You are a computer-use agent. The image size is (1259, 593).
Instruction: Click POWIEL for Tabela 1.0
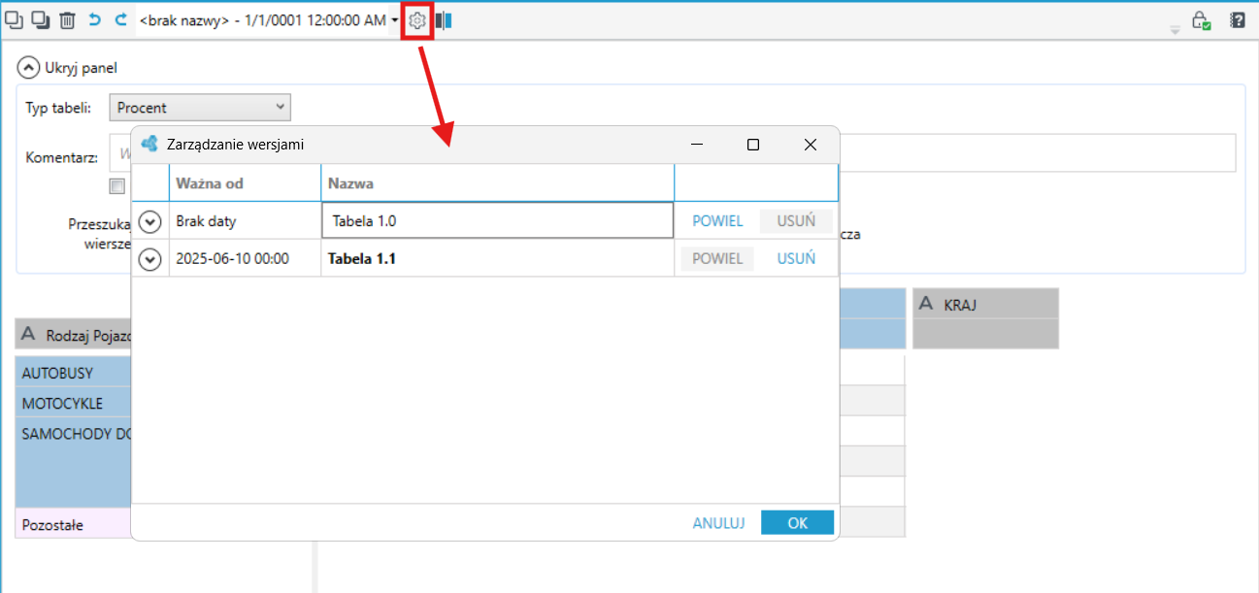pos(717,221)
